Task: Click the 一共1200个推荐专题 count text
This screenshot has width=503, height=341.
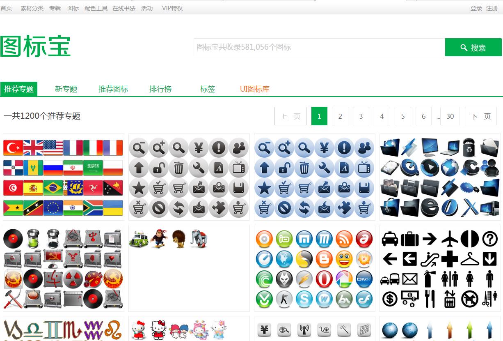Action: pyautogui.click(x=42, y=116)
